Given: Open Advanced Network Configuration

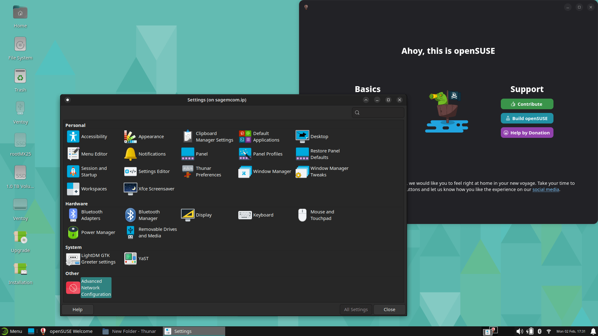Looking at the screenshot, I should coord(89,288).
